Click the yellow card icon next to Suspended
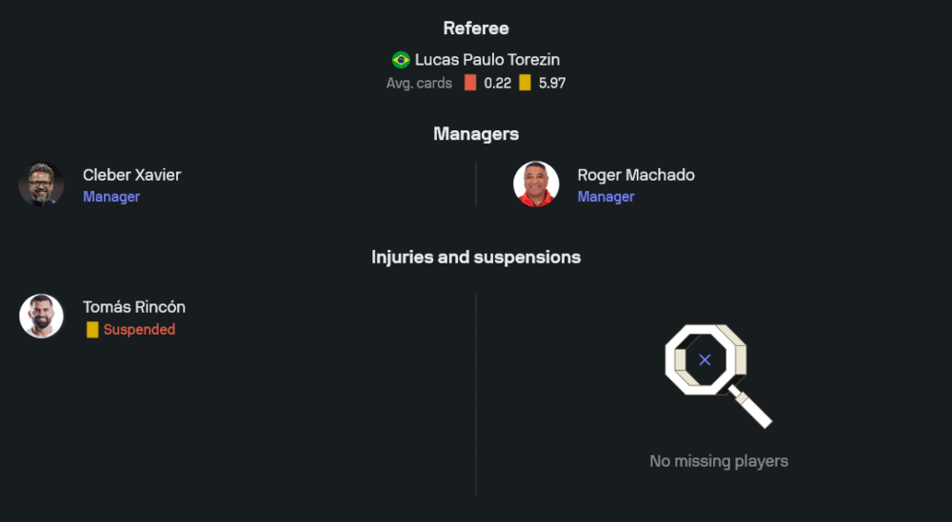Screen dimensions: 952x522 tap(92, 330)
